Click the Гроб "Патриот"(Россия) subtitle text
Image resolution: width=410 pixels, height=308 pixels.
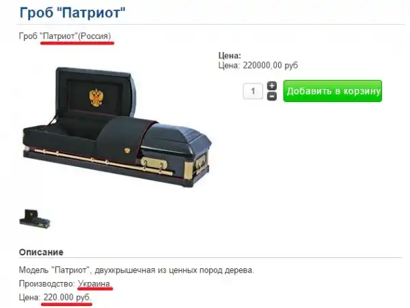tap(65, 36)
